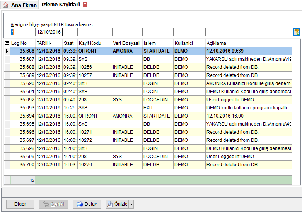
Task: Expand the Önizle dropdown arrow
Action: (x=131, y=204)
